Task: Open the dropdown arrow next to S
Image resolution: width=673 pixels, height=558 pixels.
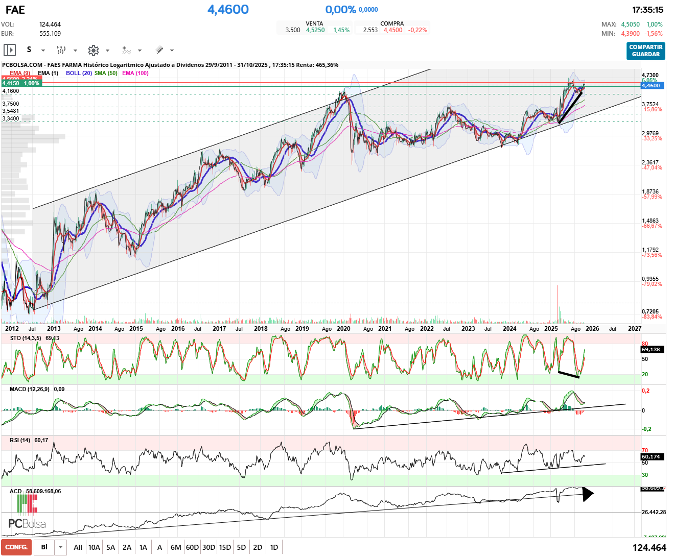Action: tap(43, 51)
